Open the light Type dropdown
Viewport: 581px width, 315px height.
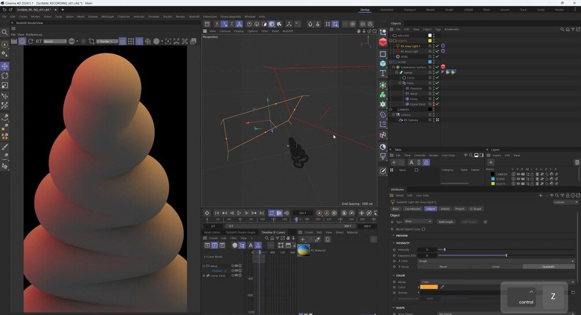(x=418, y=222)
